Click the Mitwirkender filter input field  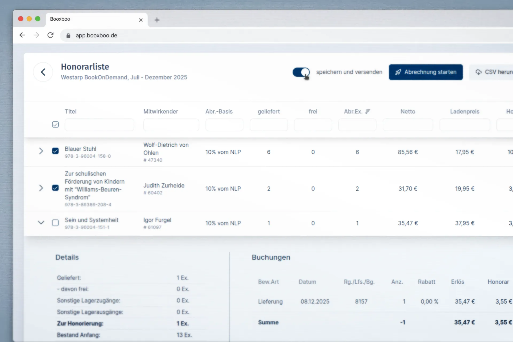click(x=171, y=125)
